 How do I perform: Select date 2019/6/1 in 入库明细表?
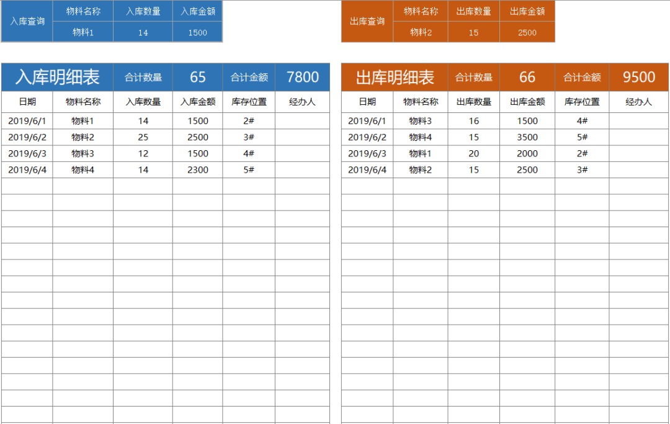(x=27, y=121)
